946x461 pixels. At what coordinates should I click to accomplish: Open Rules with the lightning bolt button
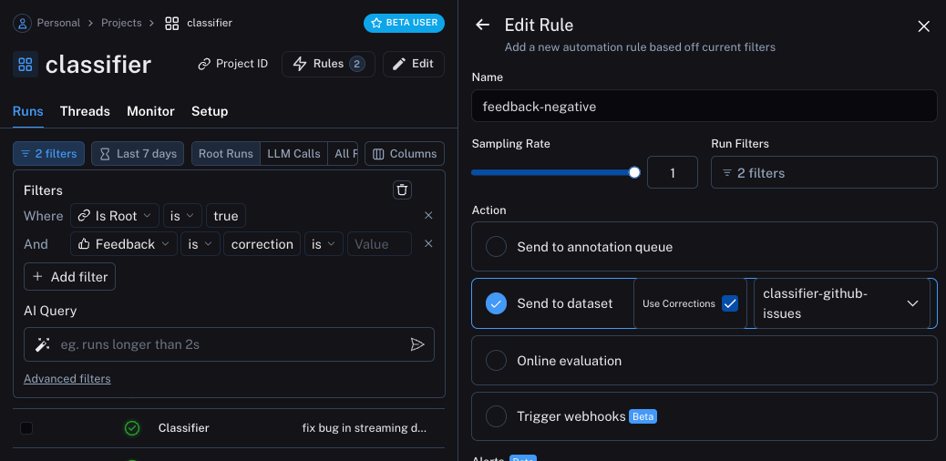[x=328, y=64]
